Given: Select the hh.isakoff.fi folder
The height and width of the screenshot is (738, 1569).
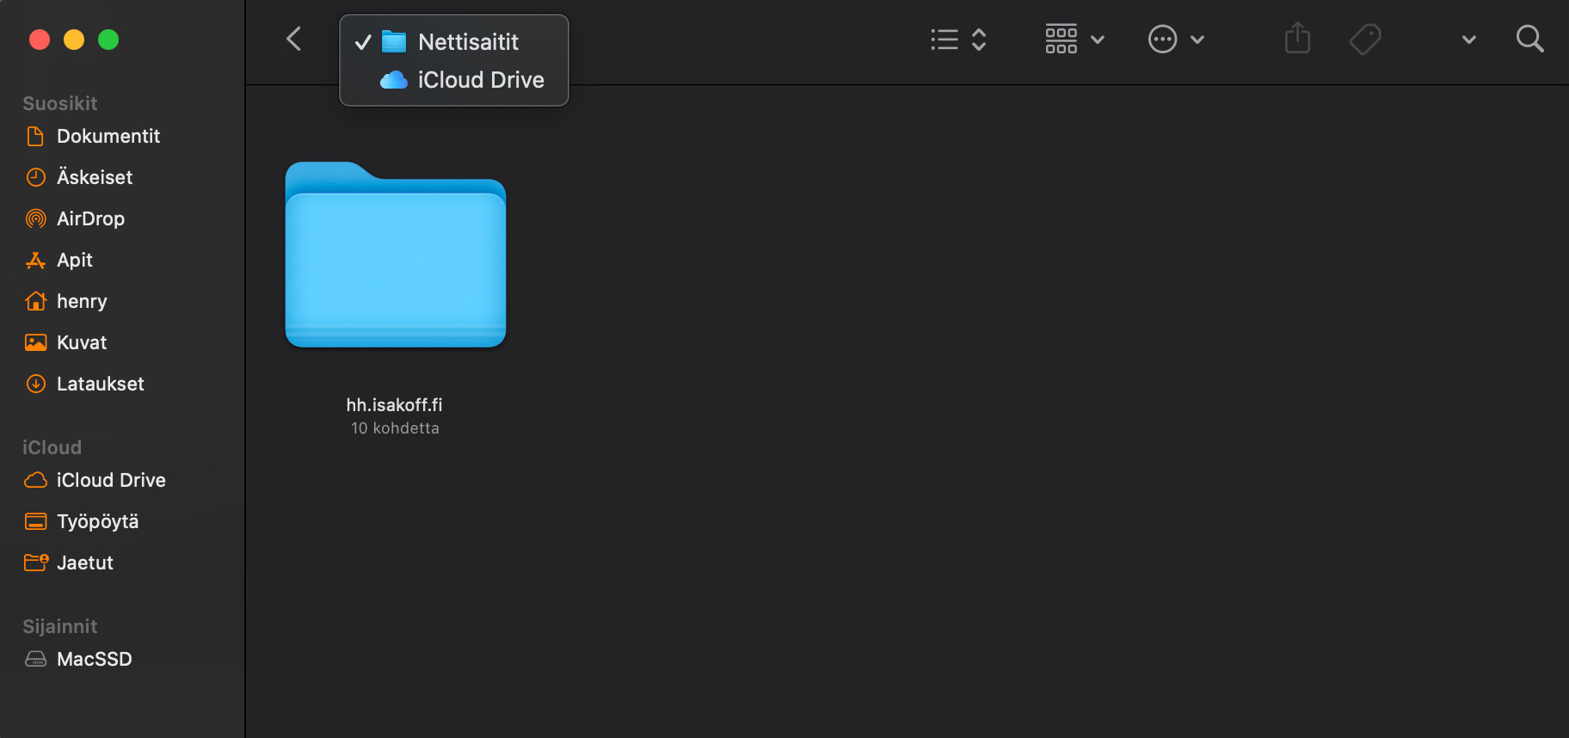Looking at the screenshot, I should click(395, 258).
